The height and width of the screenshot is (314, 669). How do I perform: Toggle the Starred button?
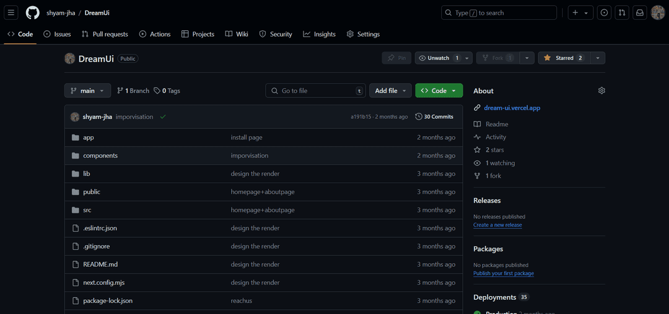pyautogui.click(x=564, y=58)
